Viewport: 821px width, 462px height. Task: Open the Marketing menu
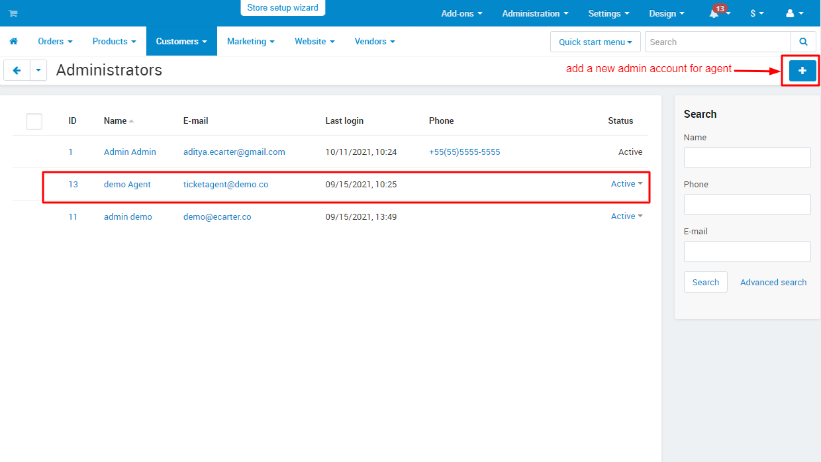(x=250, y=41)
